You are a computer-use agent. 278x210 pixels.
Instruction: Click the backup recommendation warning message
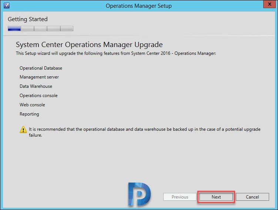pos(144,132)
